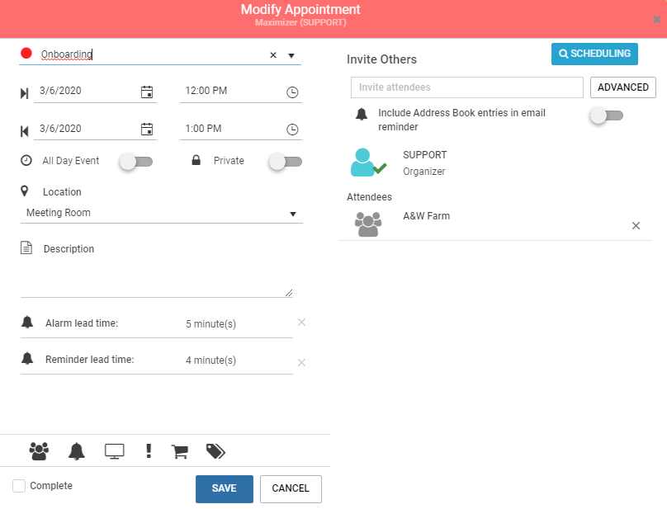Click the SUPPORT organizer name
The height and width of the screenshot is (509, 667).
pyautogui.click(x=425, y=155)
